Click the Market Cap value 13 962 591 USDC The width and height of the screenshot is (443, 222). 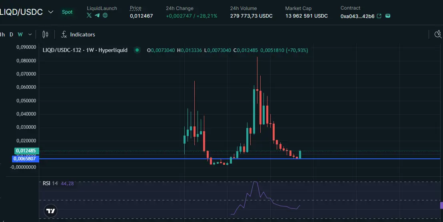coord(307,16)
